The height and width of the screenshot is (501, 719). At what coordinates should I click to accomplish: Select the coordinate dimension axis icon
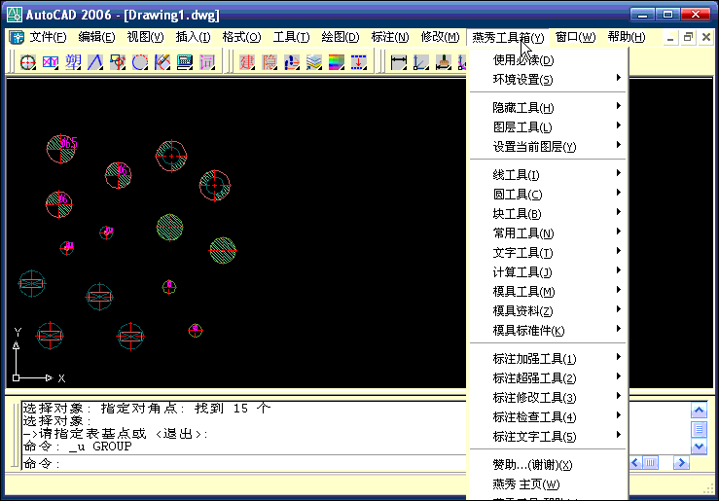pyautogui.click(x=421, y=62)
